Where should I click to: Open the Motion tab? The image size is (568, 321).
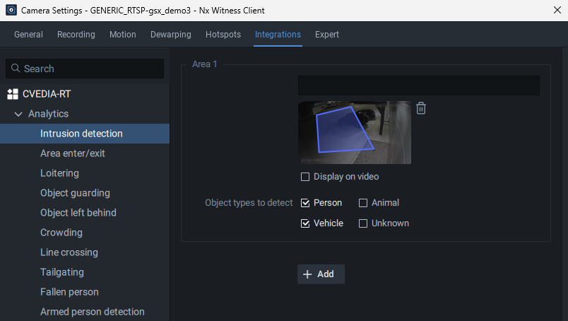(x=123, y=35)
